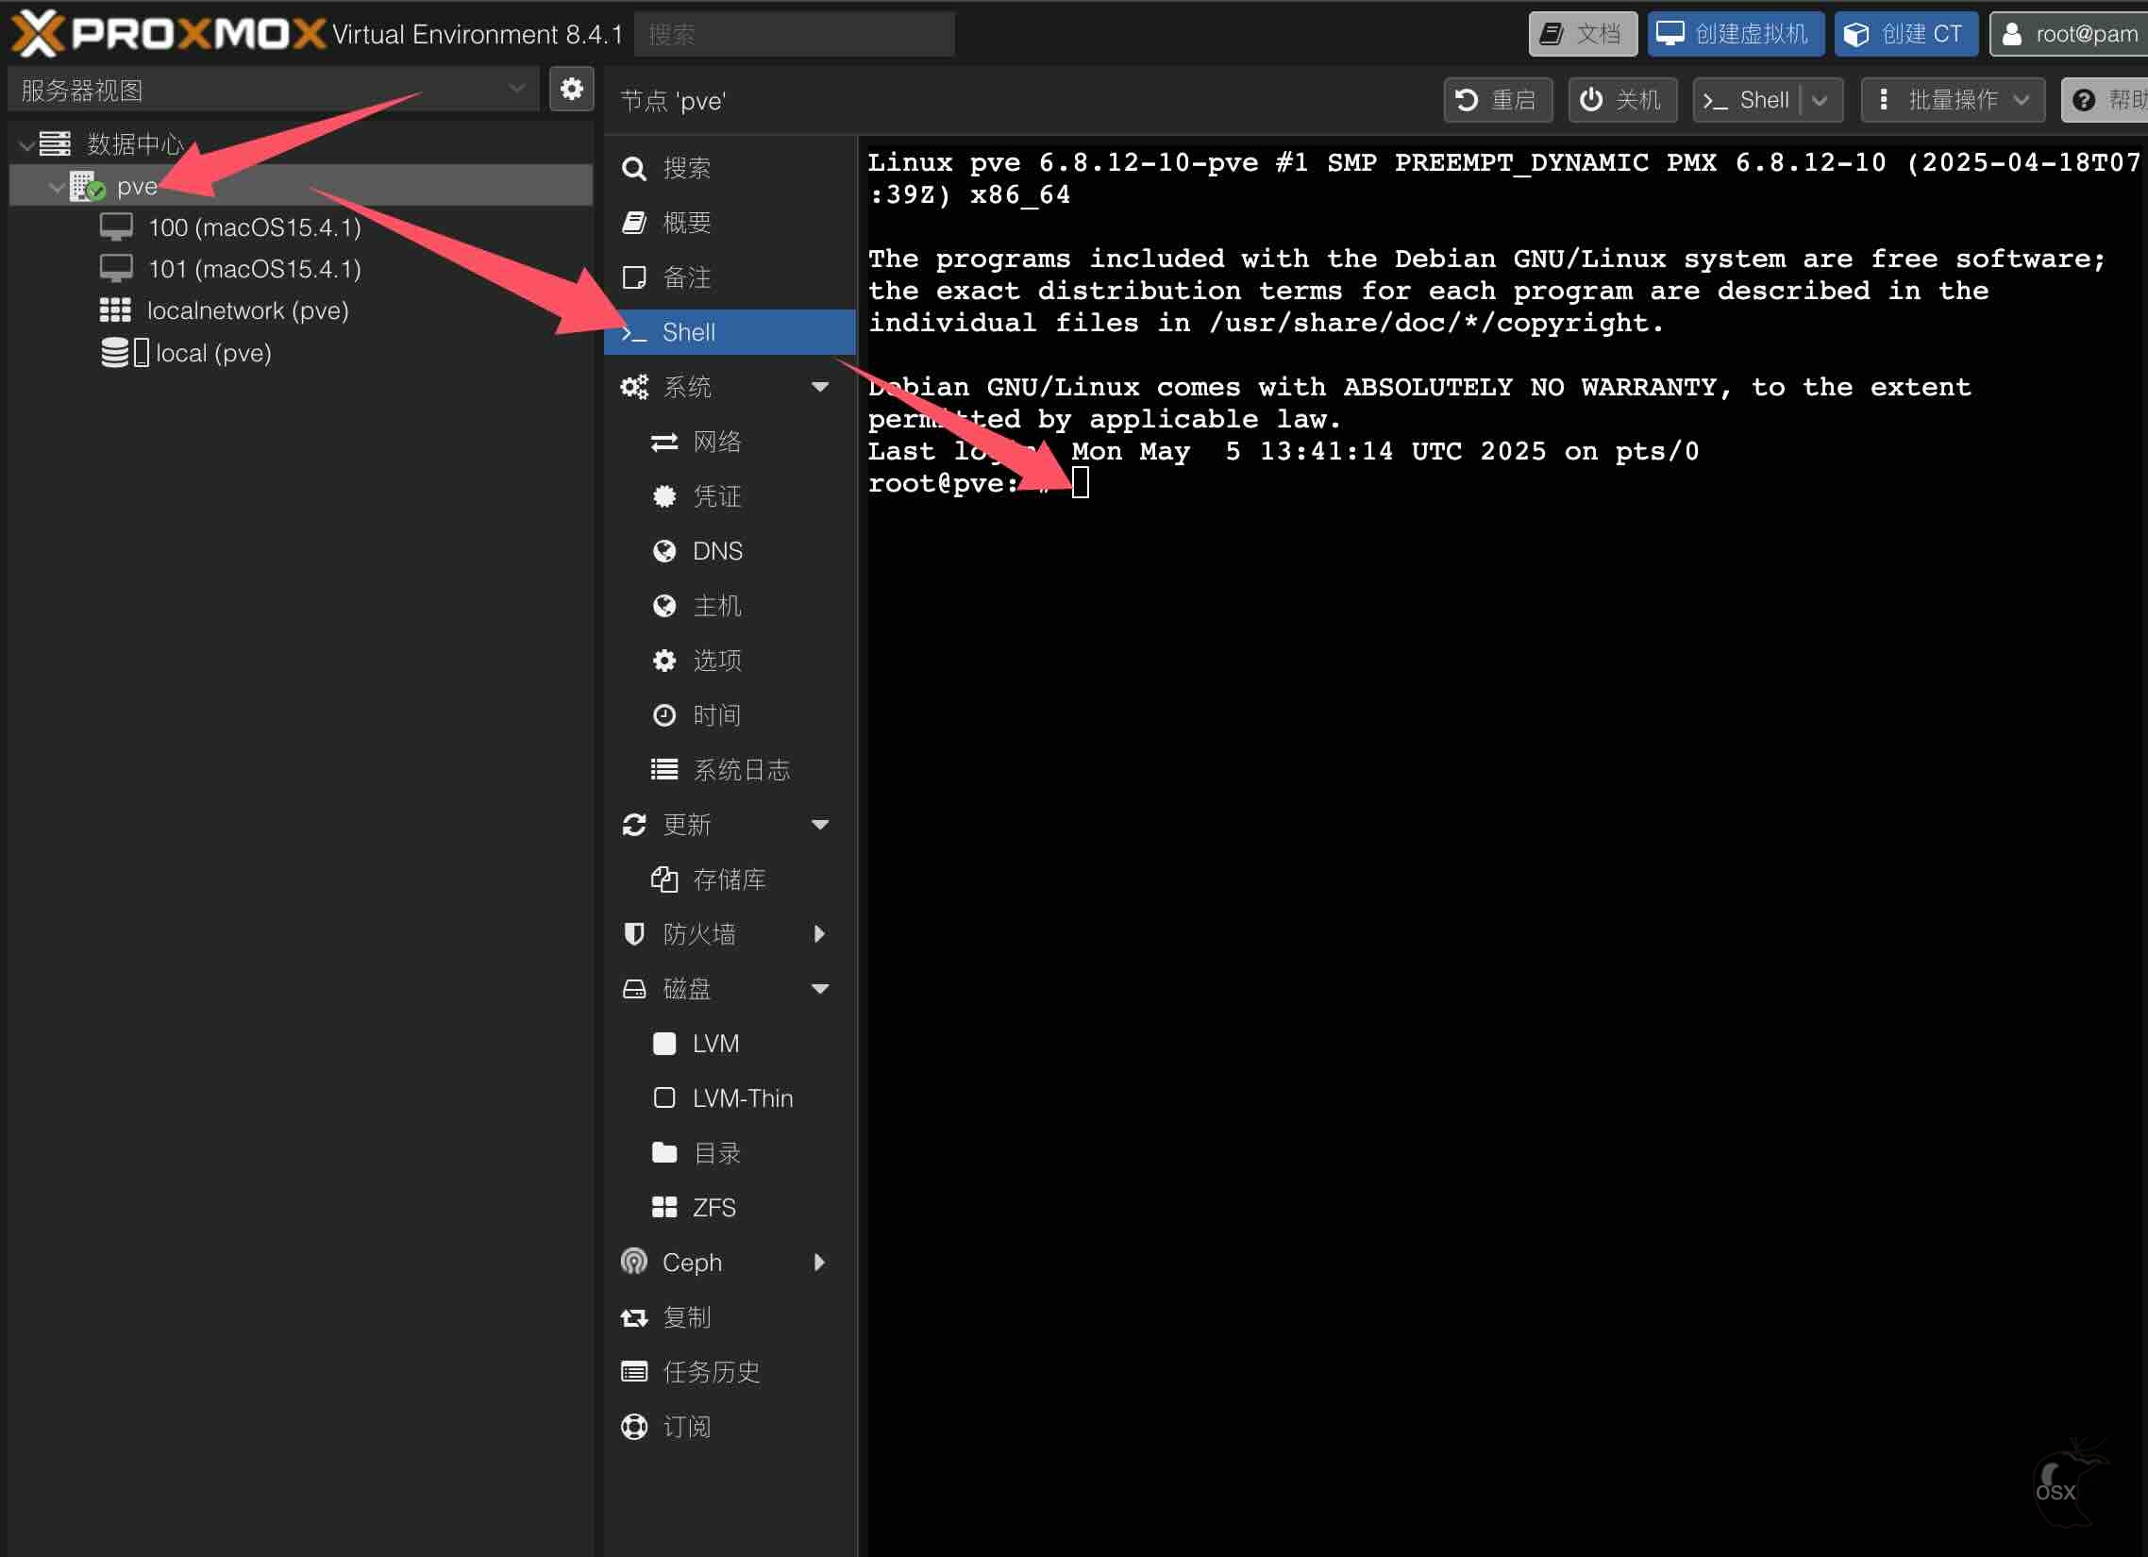2148x1557 pixels.
Task: Select VM 100 (macOS15.4.1) monitor icon
Action: (116, 227)
